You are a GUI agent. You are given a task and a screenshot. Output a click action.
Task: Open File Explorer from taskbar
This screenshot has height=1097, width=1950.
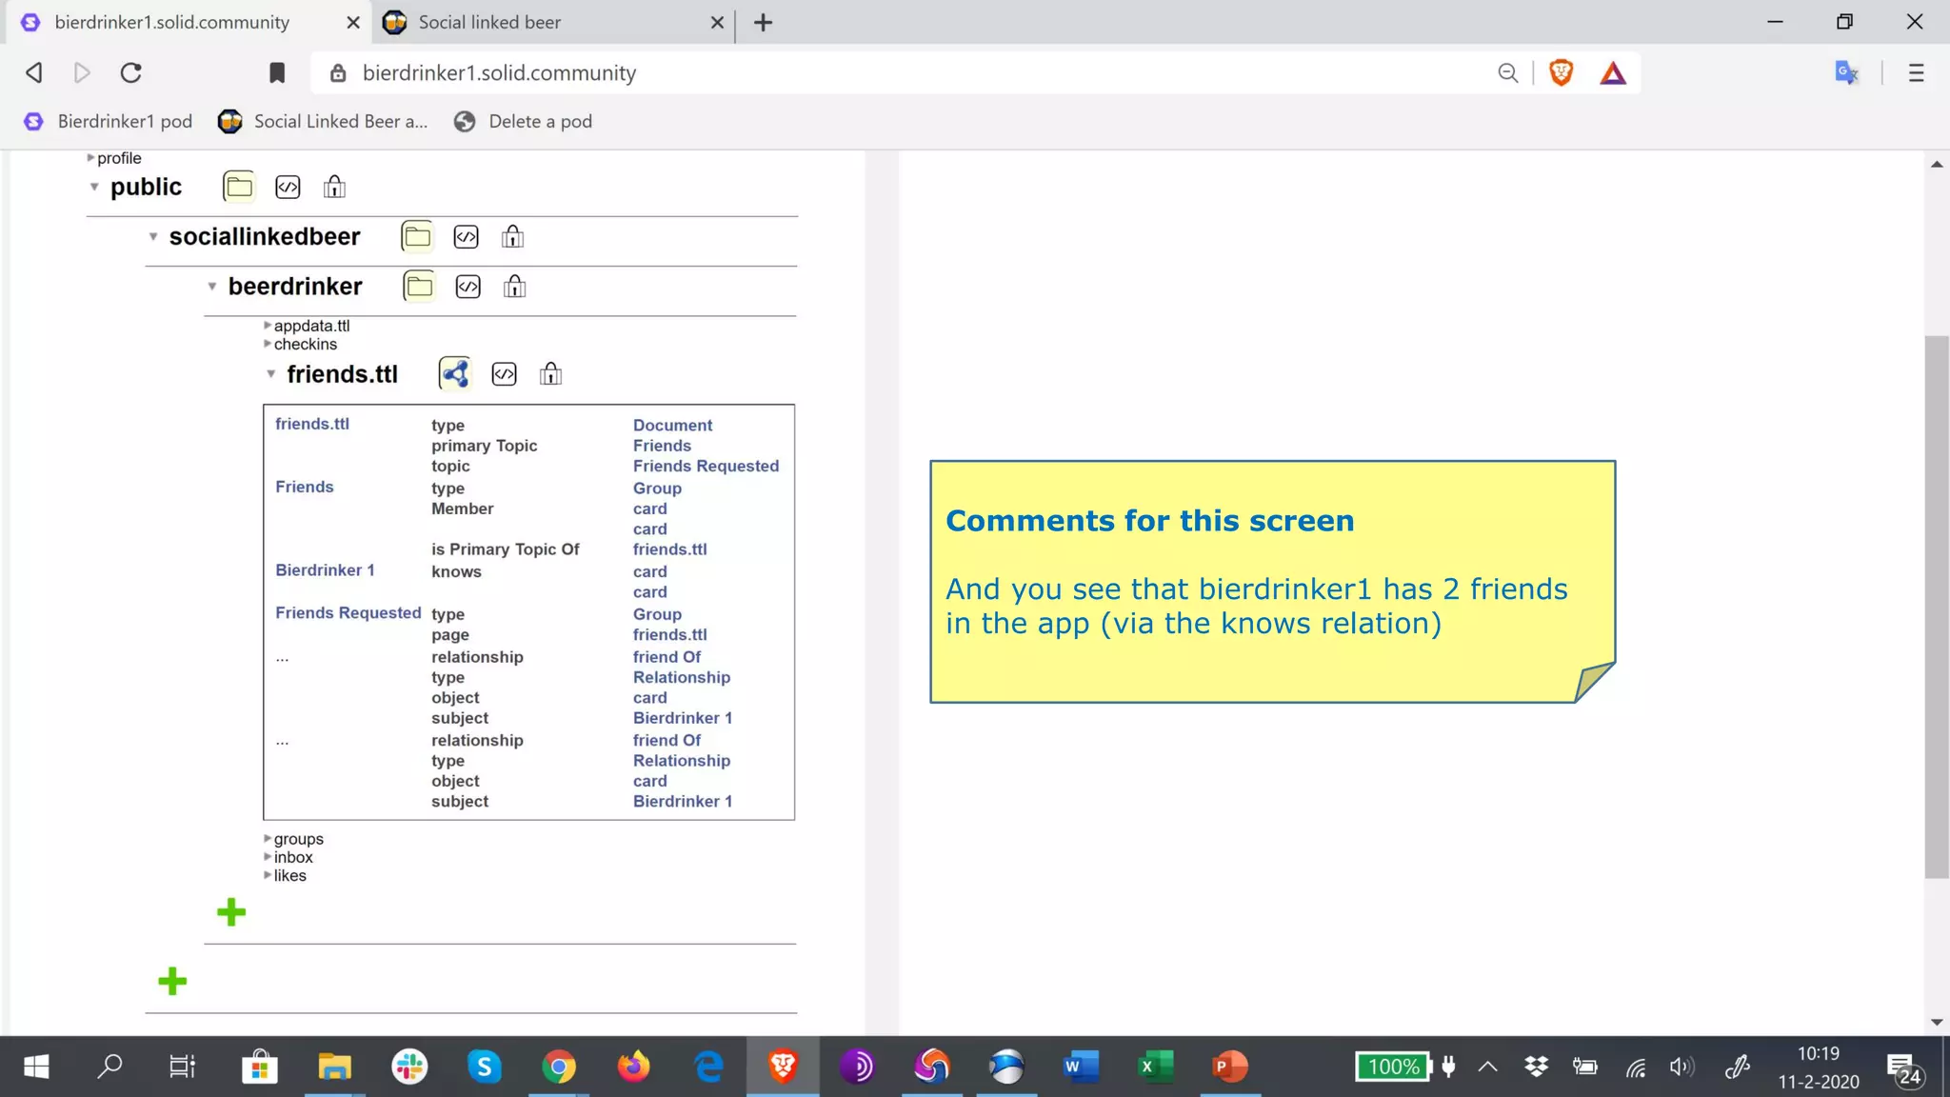pos(334,1067)
